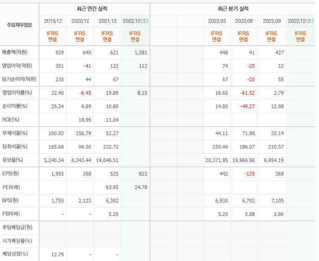Click the PBR value 5.88

point(250,214)
